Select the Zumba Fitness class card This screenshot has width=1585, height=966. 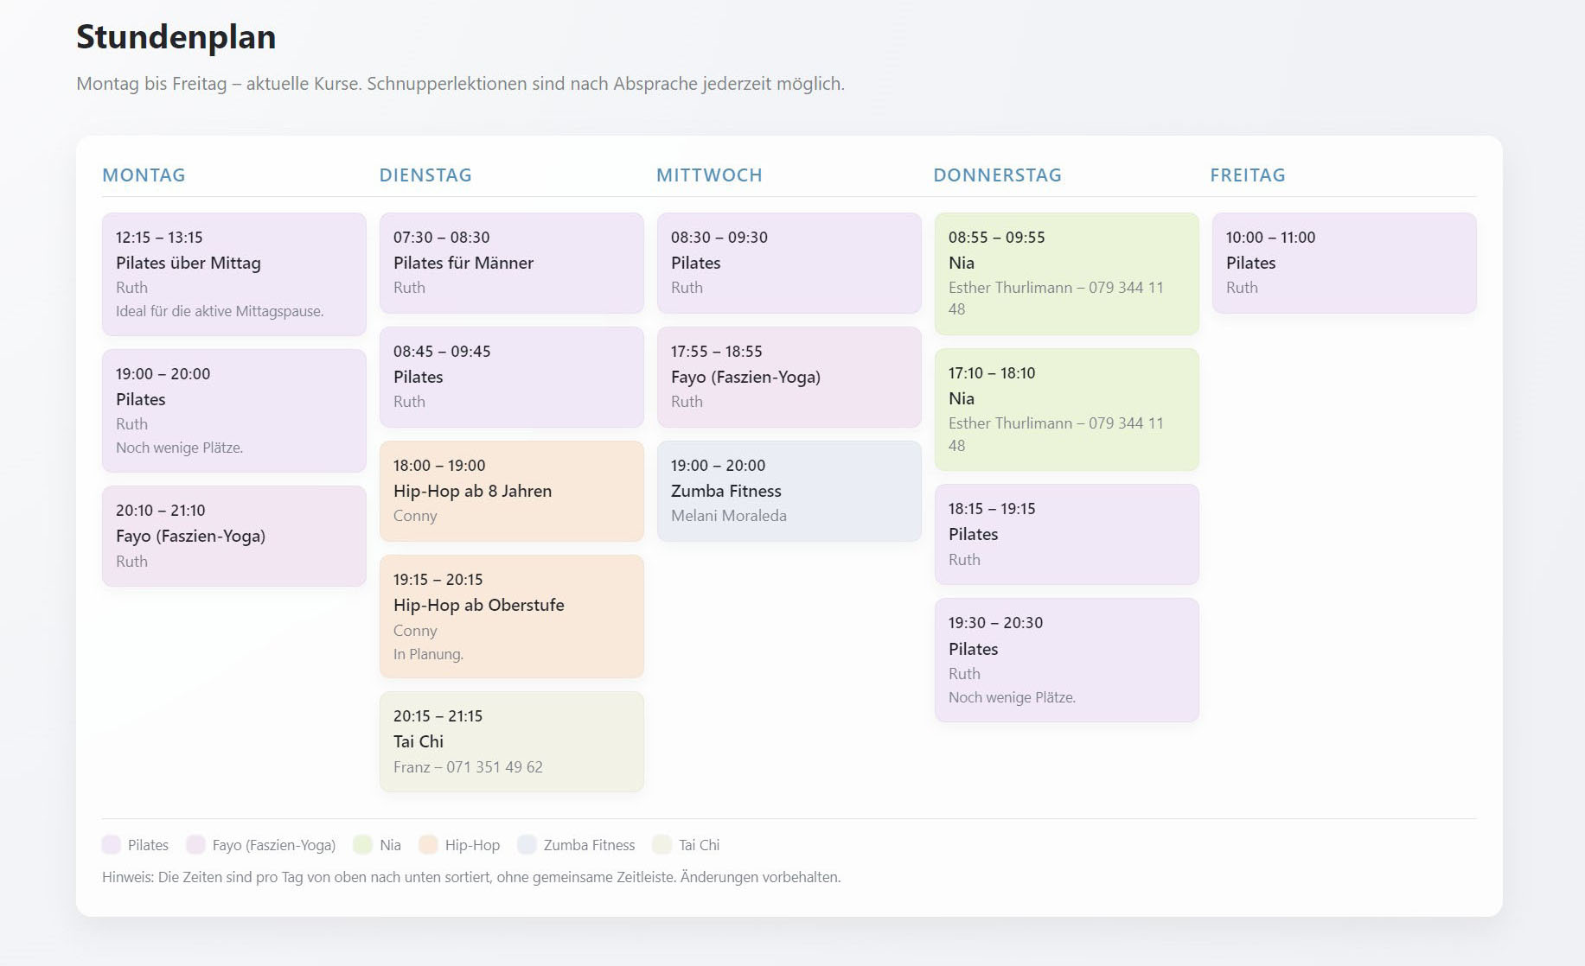pyautogui.click(x=789, y=491)
